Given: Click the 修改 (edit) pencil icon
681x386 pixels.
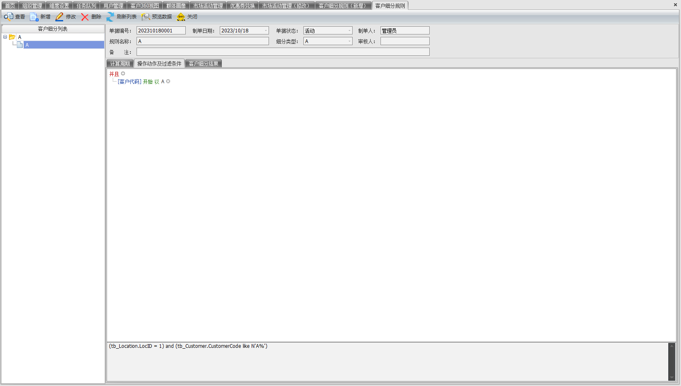Looking at the screenshot, I should [x=59, y=17].
